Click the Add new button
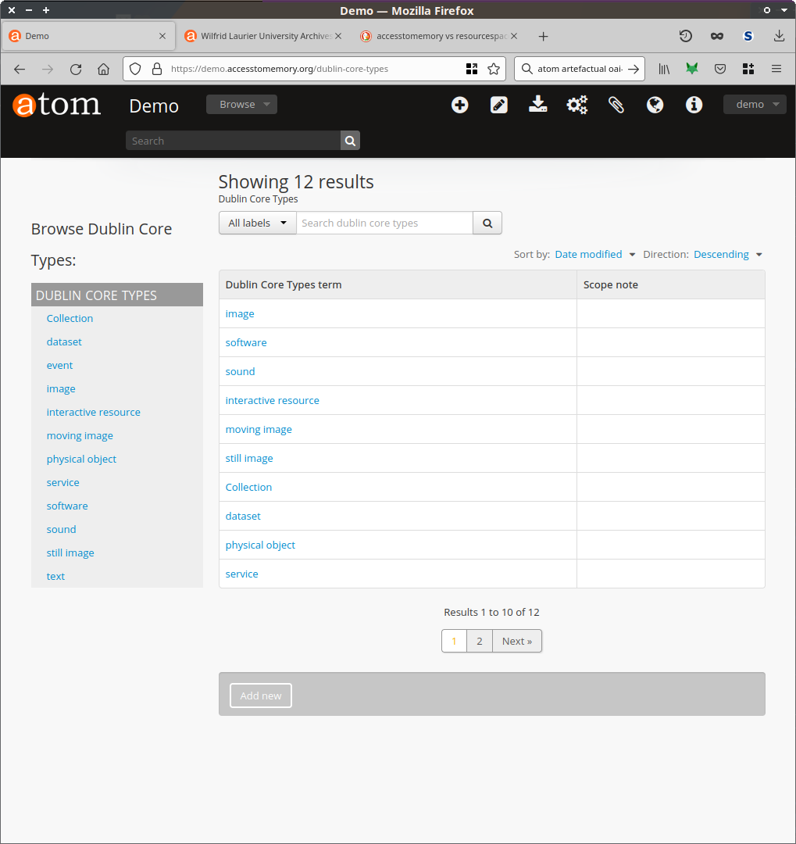Screen dimensions: 796x844 [261, 696]
